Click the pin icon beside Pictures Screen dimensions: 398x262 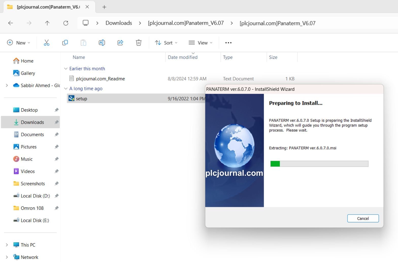tap(56, 147)
